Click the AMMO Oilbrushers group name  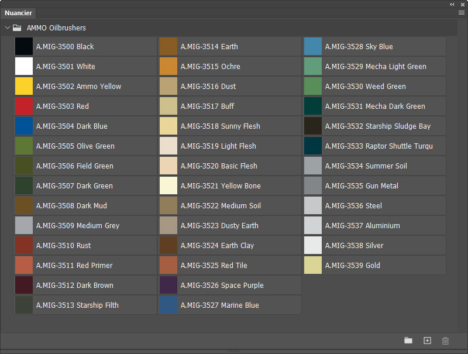(x=56, y=28)
